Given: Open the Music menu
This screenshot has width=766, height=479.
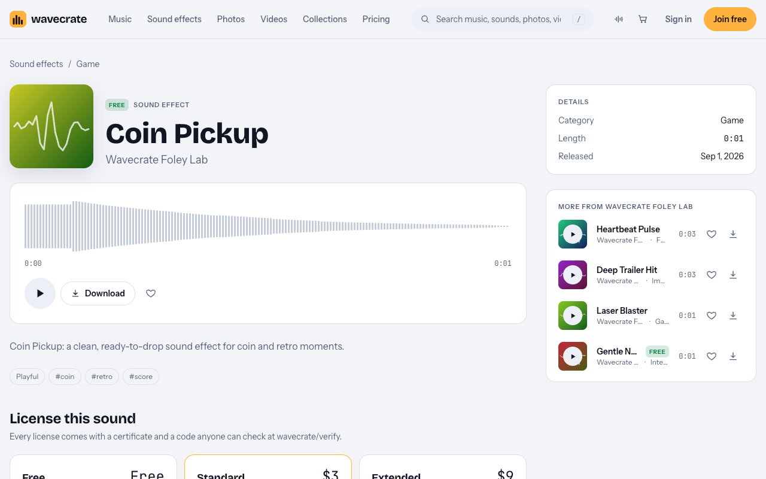Looking at the screenshot, I should pos(120,19).
